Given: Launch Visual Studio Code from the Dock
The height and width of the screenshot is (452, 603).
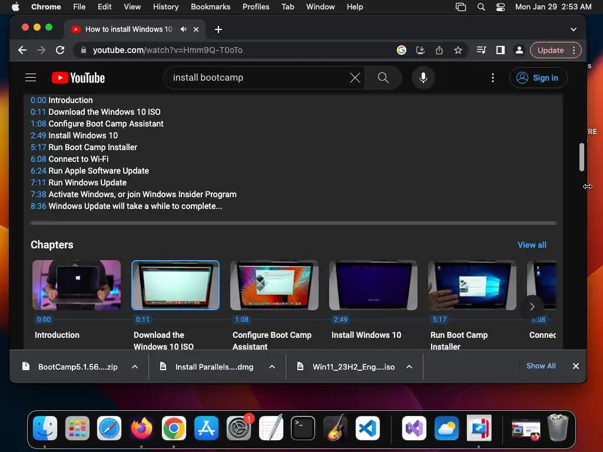Looking at the screenshot, I should click(x=367, y=428).
